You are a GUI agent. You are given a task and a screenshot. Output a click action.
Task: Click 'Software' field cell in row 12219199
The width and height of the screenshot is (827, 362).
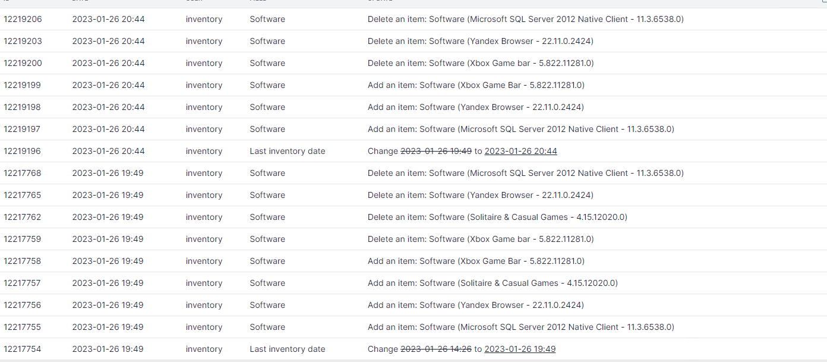(x=267, y=85)
